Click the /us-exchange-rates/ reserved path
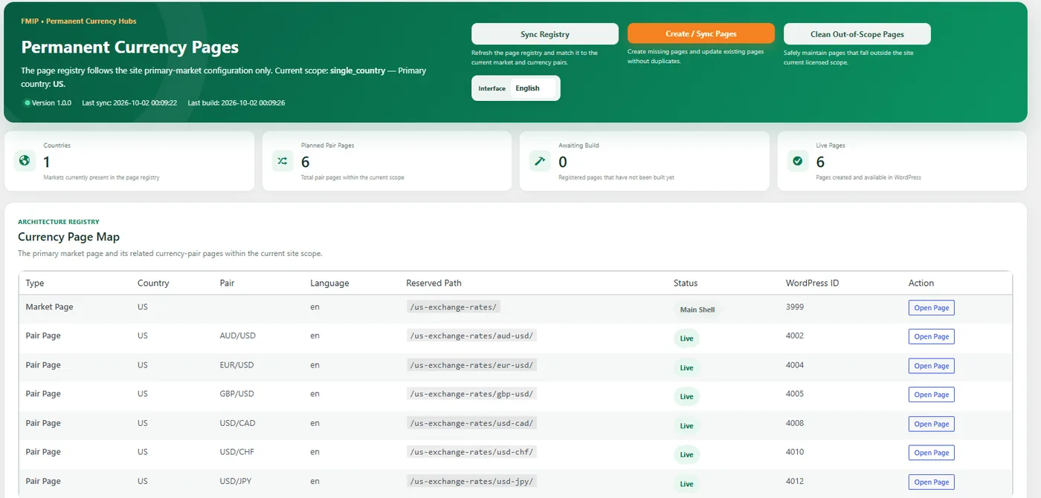 (454, 307)
